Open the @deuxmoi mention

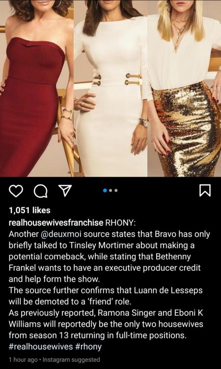pos(61,234)
